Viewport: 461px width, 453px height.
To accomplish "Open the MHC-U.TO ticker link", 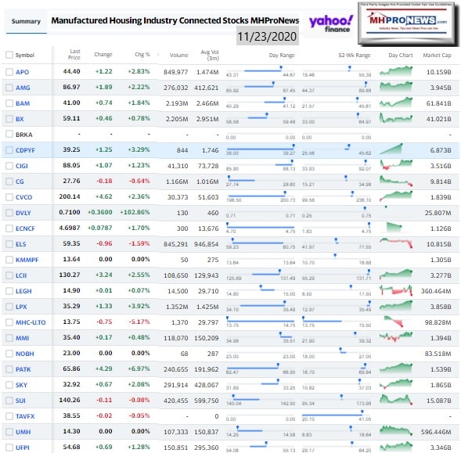I will [x=31, y=322].
